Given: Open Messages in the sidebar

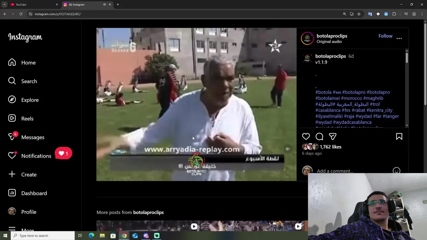Looking at the screenshot, I should click(x=26, y=137).
